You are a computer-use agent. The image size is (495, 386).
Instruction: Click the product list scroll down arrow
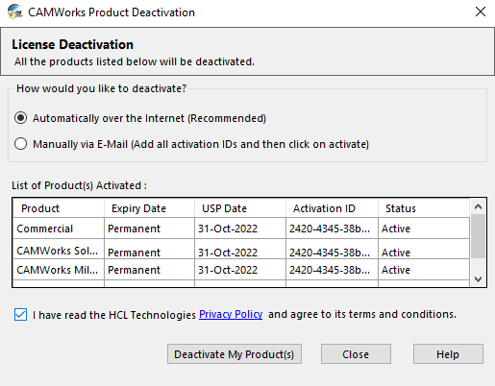(478, 279)
